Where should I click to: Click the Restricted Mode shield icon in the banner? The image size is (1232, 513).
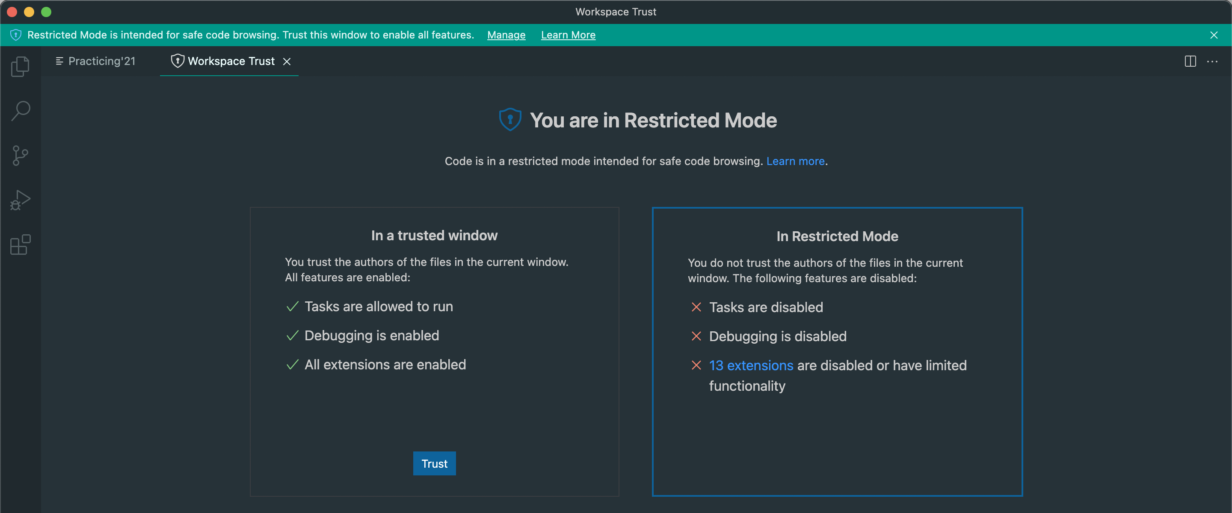pos(15,35)
